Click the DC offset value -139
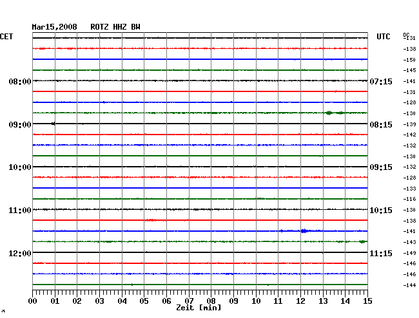 point(409,124)
